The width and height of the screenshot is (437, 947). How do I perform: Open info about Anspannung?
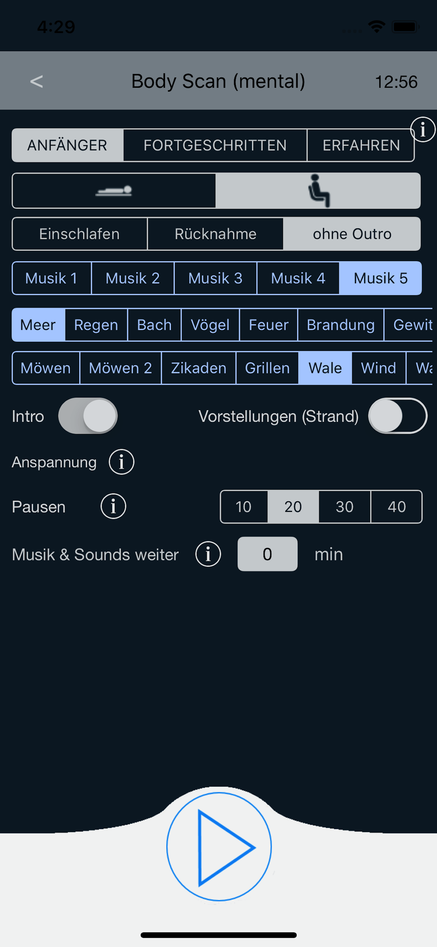(121, 462)
